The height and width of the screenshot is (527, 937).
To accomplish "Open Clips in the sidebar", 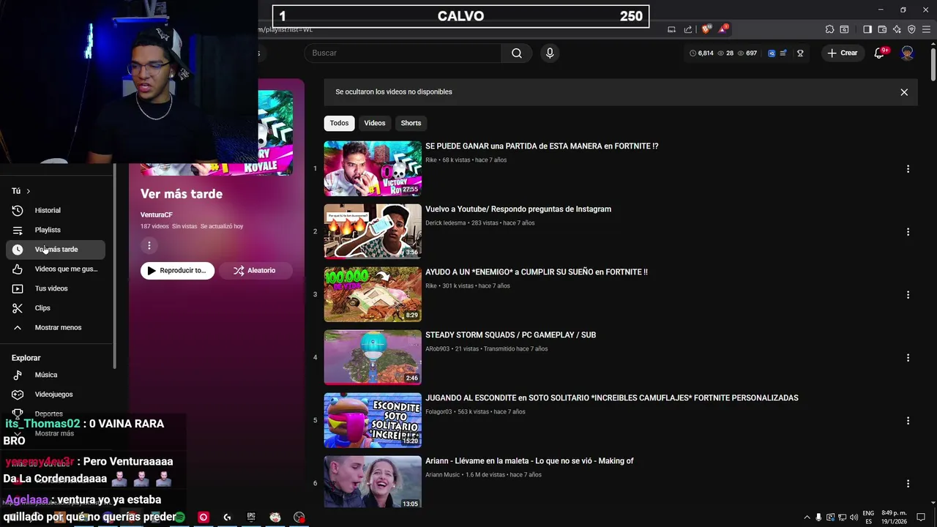I will coord(56,307).
